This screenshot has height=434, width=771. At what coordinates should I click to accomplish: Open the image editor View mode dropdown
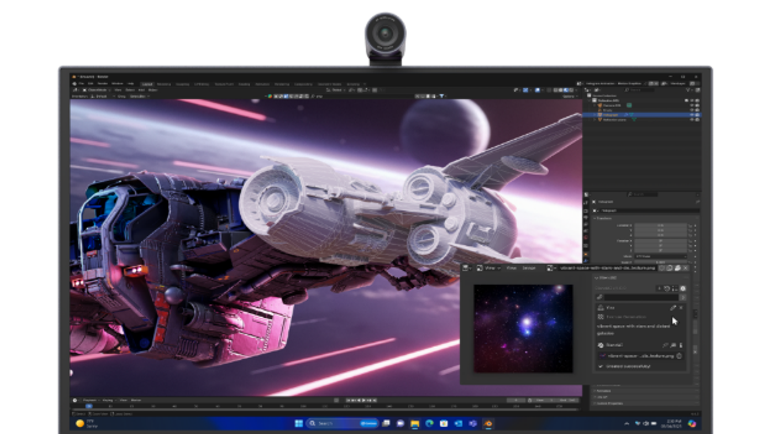pos(489,268)
